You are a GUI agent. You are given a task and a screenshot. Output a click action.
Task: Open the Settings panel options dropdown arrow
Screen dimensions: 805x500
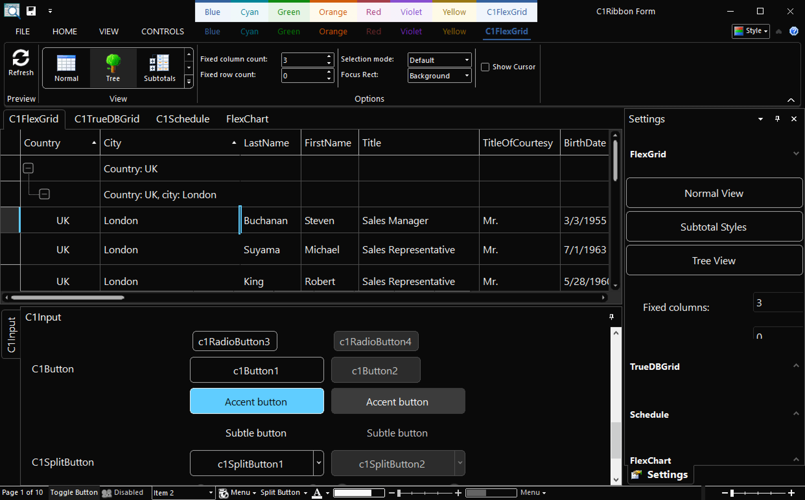click(760, 119)
